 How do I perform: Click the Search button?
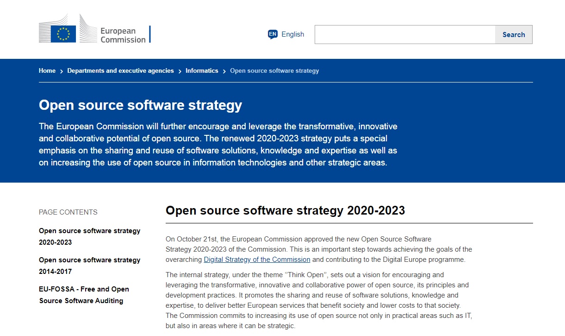514,35
